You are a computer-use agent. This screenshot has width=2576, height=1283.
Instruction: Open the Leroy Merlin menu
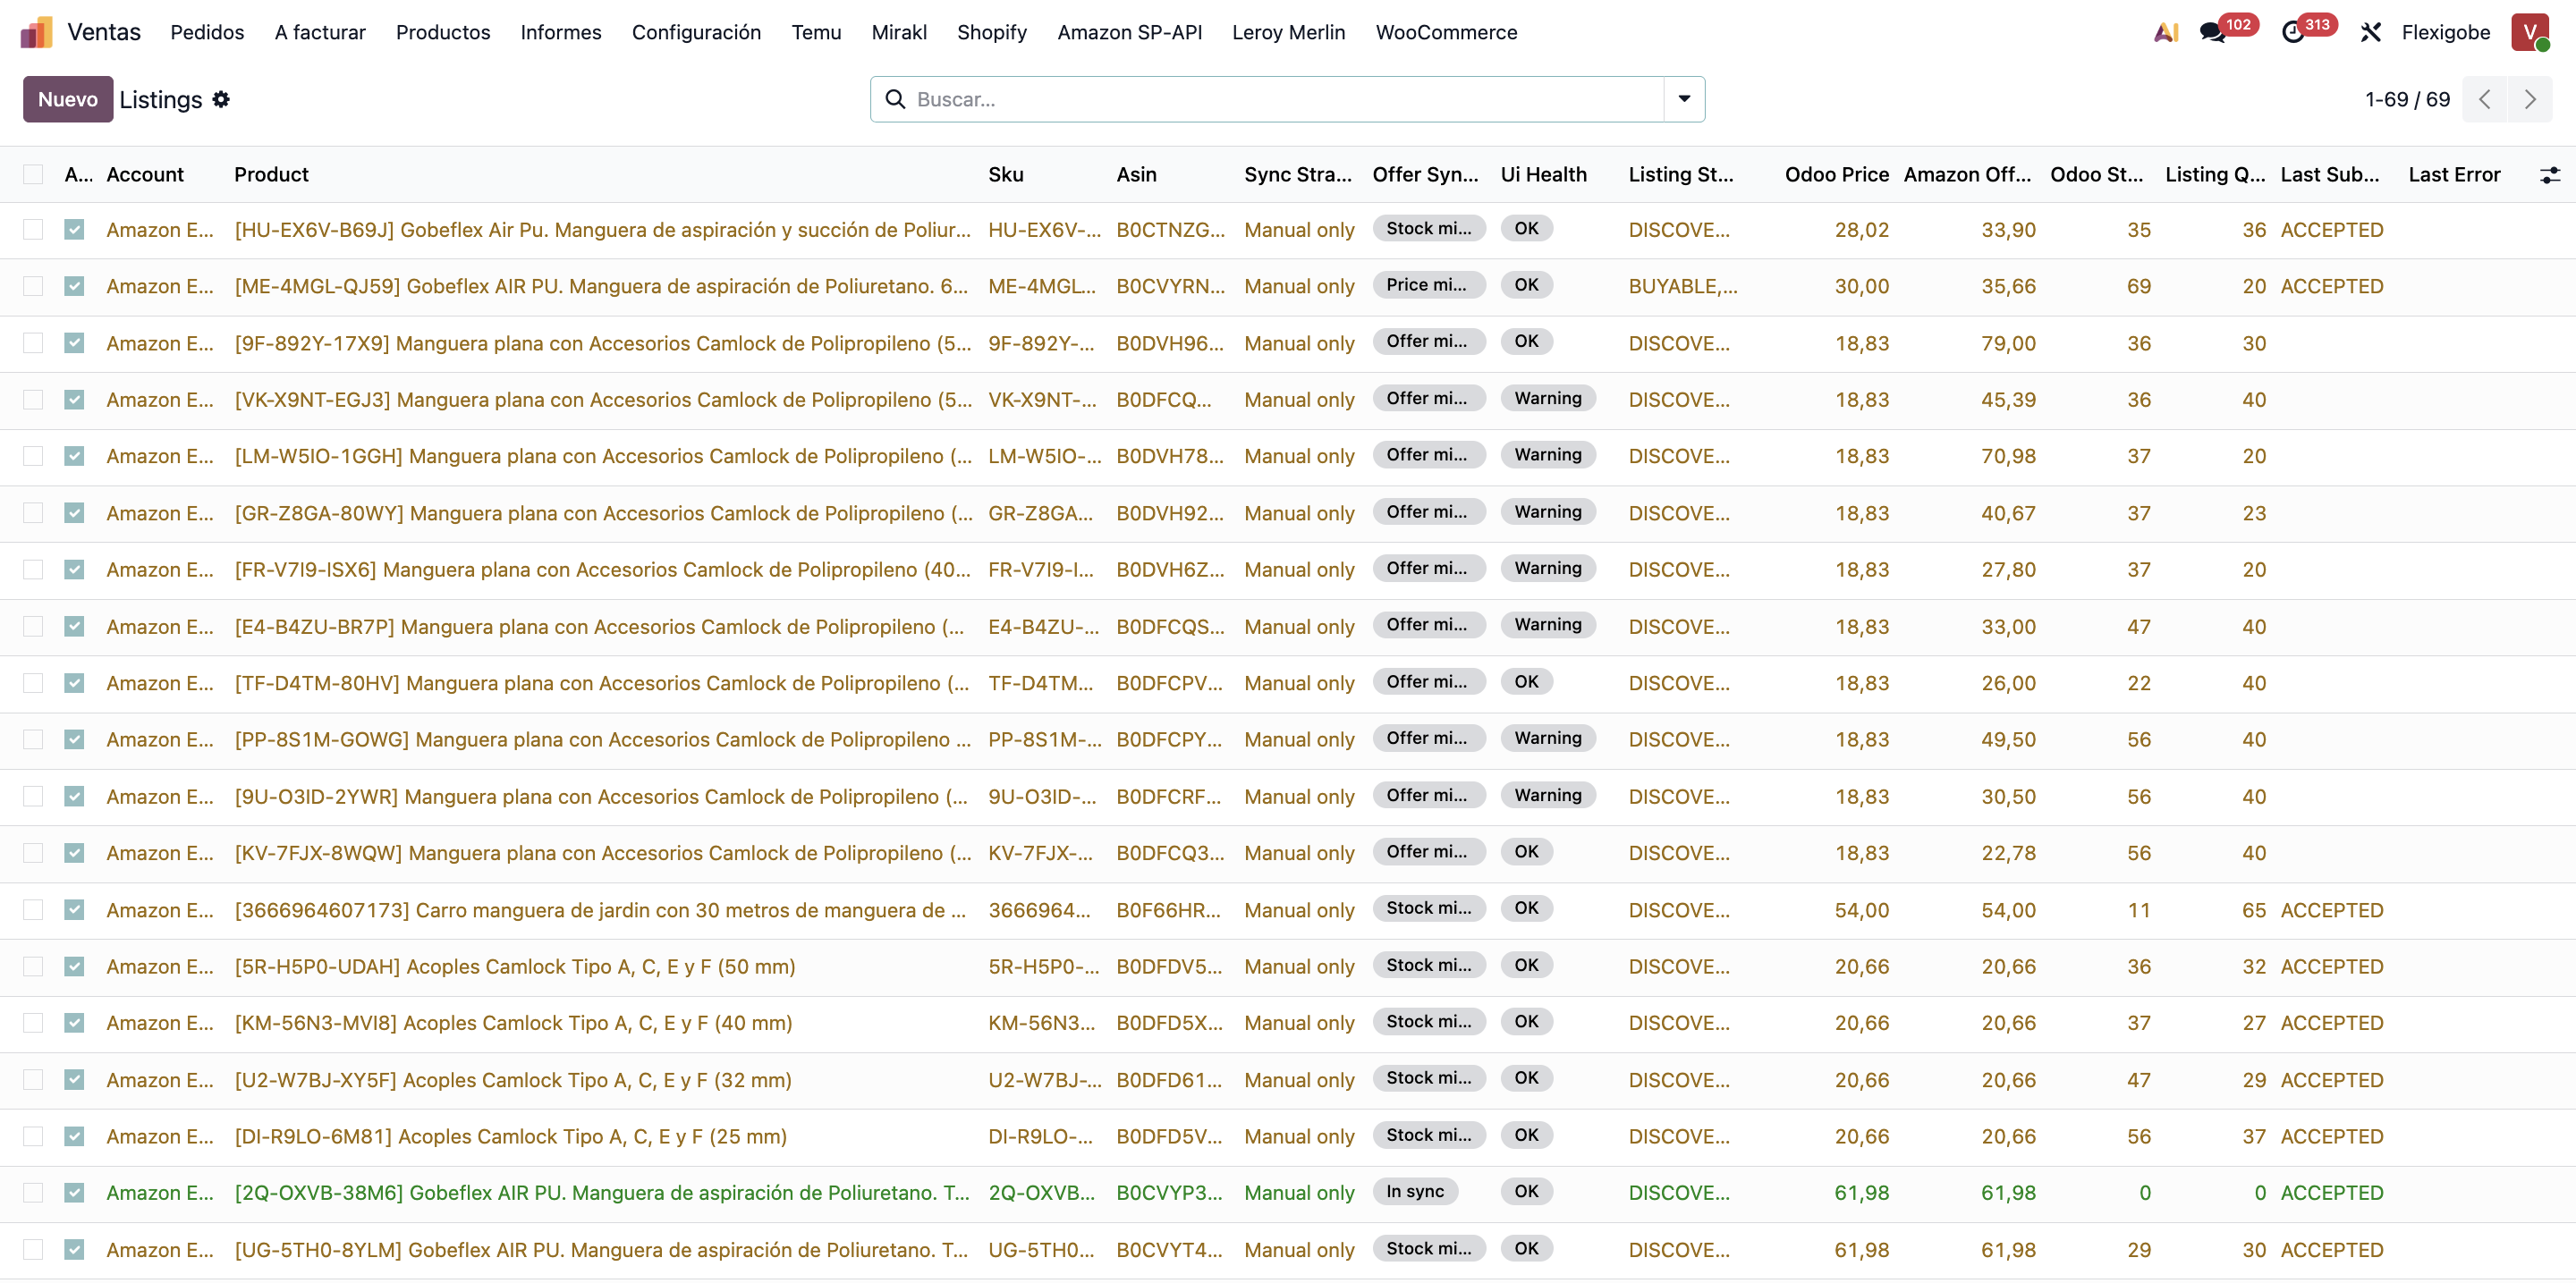coord(1289,32)
